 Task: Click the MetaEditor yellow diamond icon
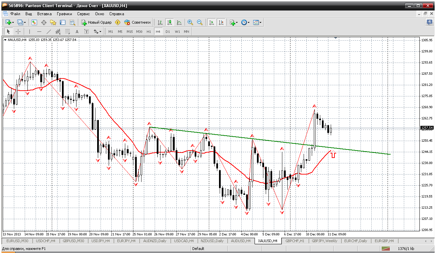pyautogui.click(x=118, y=22)
